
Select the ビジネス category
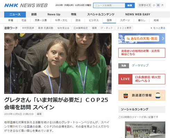(94, 20)
